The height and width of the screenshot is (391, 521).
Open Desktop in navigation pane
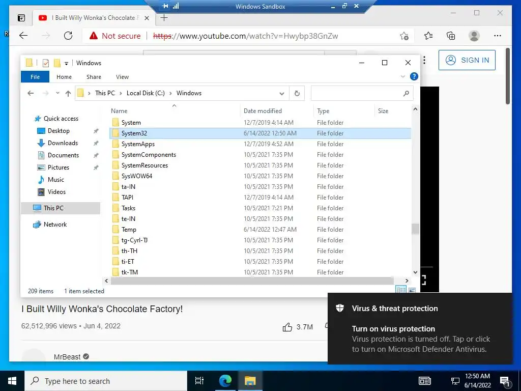tap(59, 131)
